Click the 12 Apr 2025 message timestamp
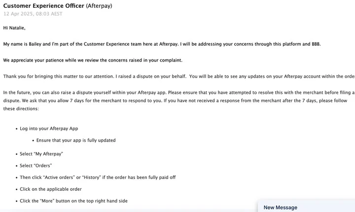The width and height of the screenshot is (355, 212). tap(33, 14)
